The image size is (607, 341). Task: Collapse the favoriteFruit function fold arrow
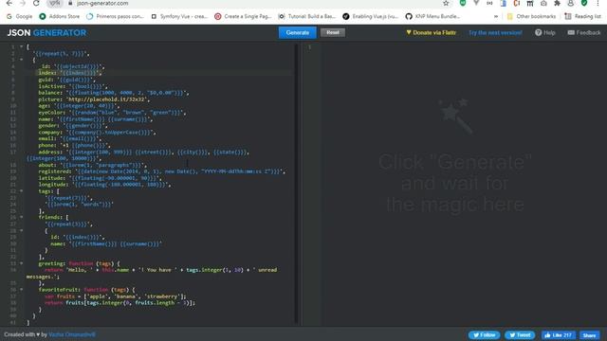click(21, 289)
